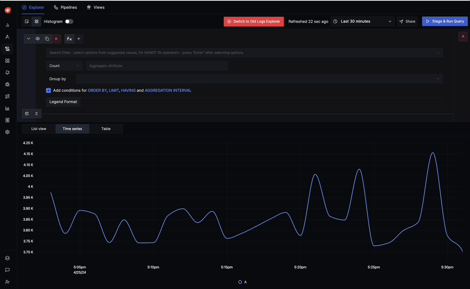
Task: Switch to List view
Action: 39,129
